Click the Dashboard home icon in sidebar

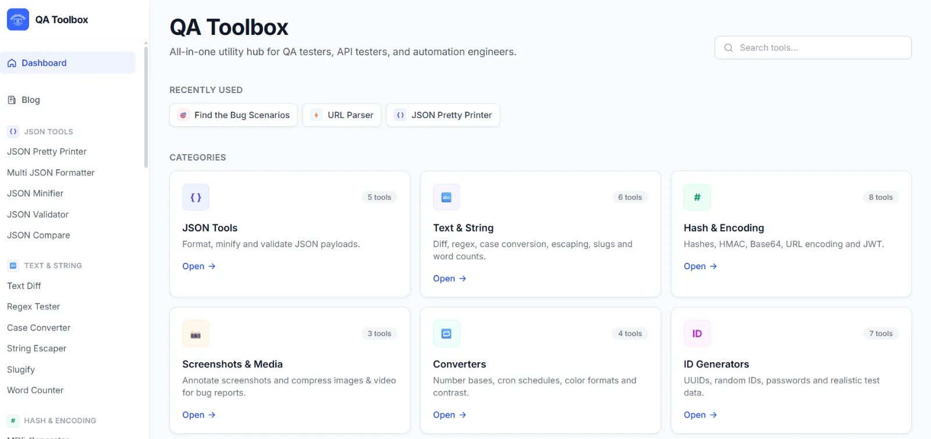pyautogui.click(x=12, y=63)
